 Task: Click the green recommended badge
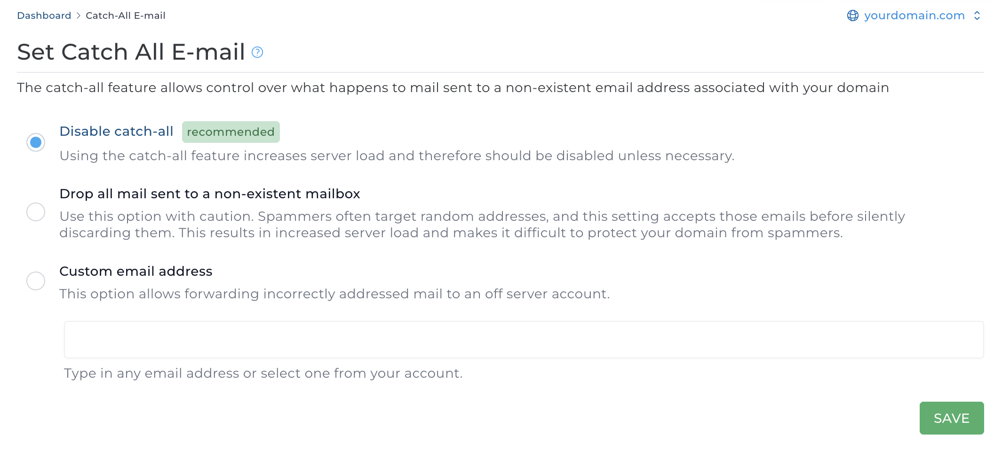(x=231, y=132)
